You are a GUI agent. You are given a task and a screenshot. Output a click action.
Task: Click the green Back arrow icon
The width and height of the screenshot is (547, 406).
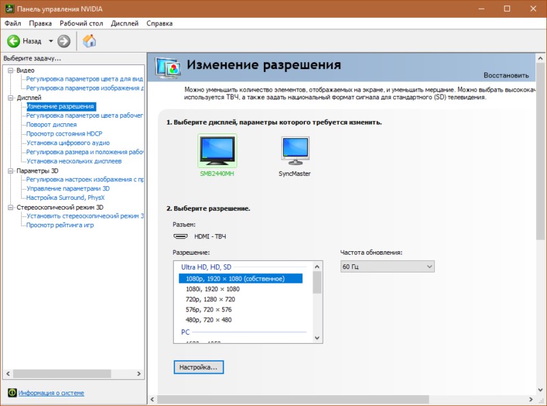pyautogui.click(x=13, y=41)
